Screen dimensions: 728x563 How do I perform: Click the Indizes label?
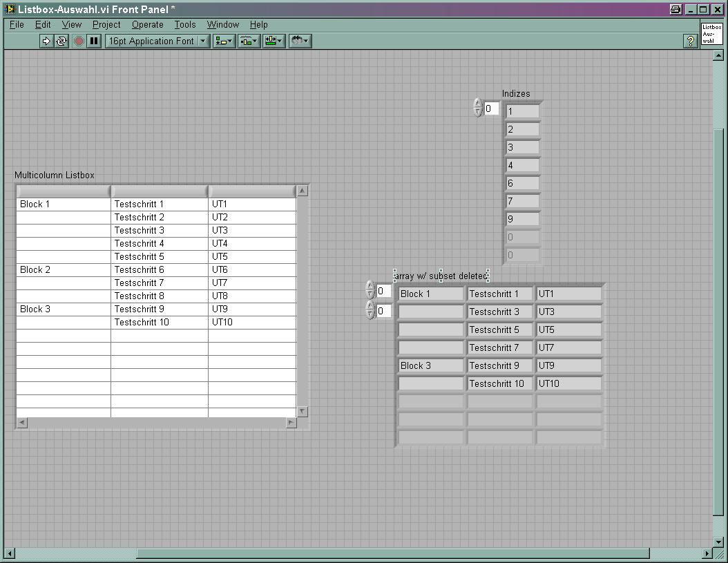(516, 93)
